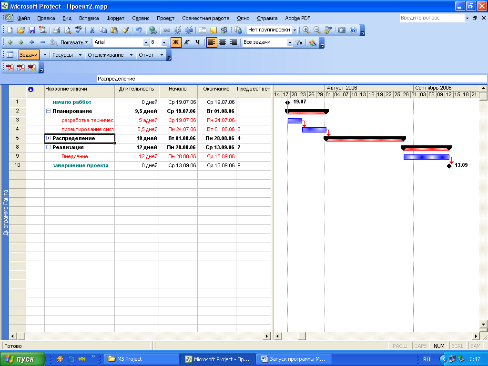The width and height of the screenshot is (488, 366).
Task: Click the Cut scissors icon
Action: [x=92, y=30]
